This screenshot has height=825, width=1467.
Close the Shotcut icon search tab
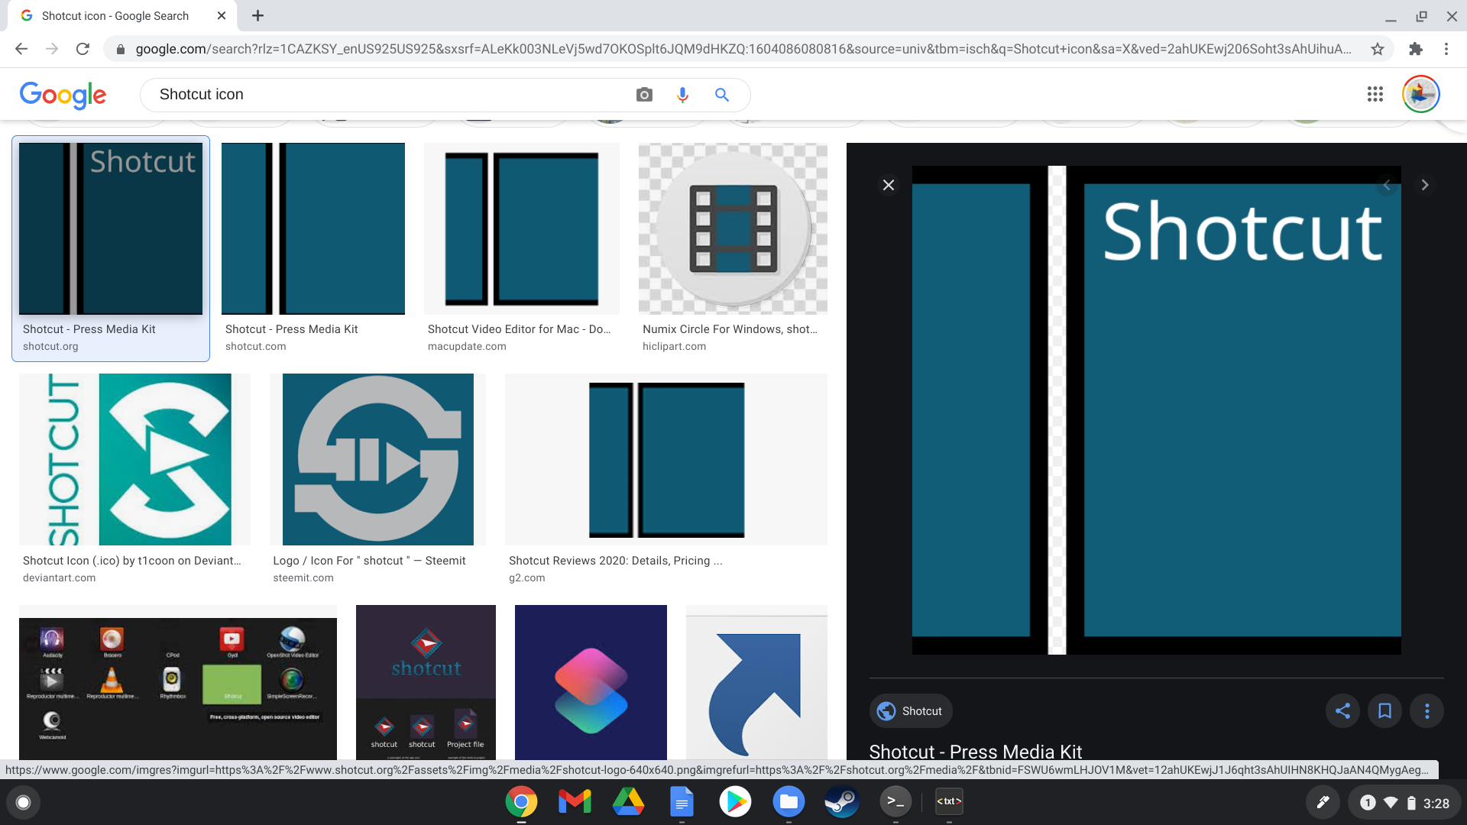tap(222, 15)
